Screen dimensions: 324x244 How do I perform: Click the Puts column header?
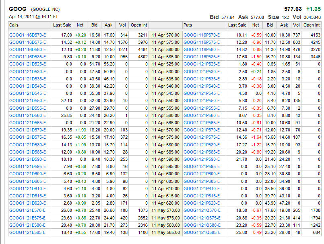[188, 25]
